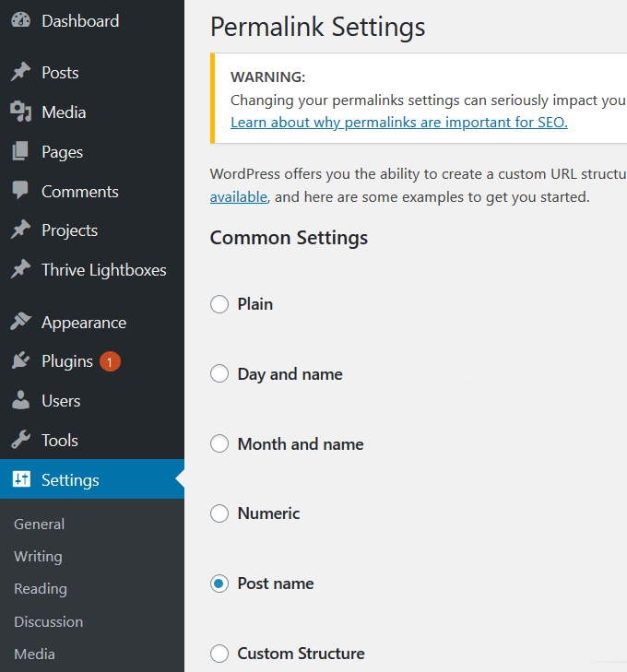
Task: Click the Pages icon in sidebar
Action: (20, 152)
